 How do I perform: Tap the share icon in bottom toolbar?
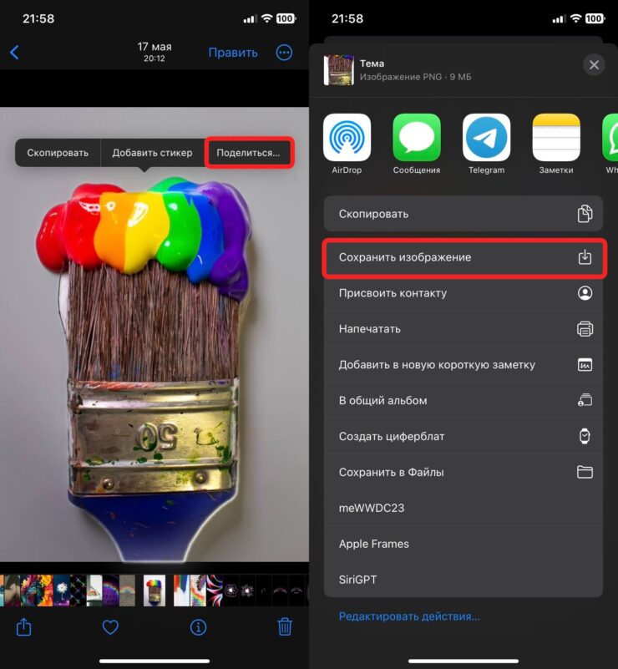coord(24,626)
